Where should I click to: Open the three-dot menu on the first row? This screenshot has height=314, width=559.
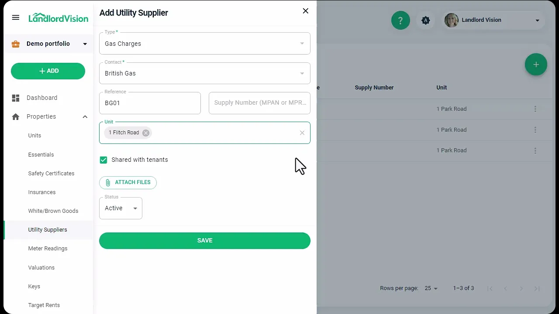535,109
